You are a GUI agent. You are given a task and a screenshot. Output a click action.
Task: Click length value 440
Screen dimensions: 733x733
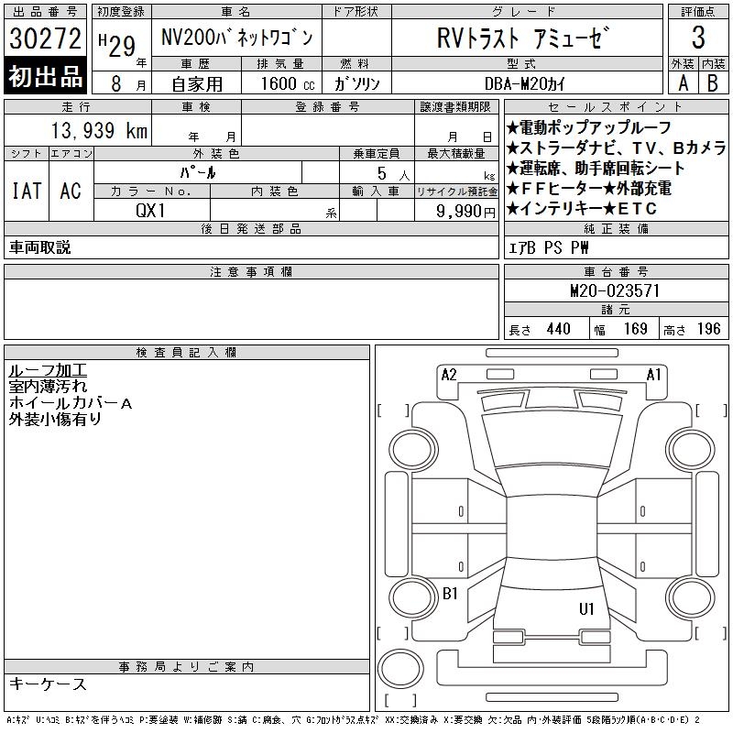coord(558,329)
